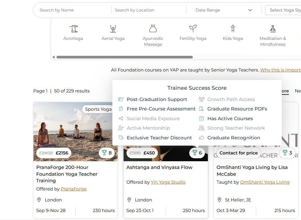
Task: Click the 'Page 1' text
Action: 40,91
